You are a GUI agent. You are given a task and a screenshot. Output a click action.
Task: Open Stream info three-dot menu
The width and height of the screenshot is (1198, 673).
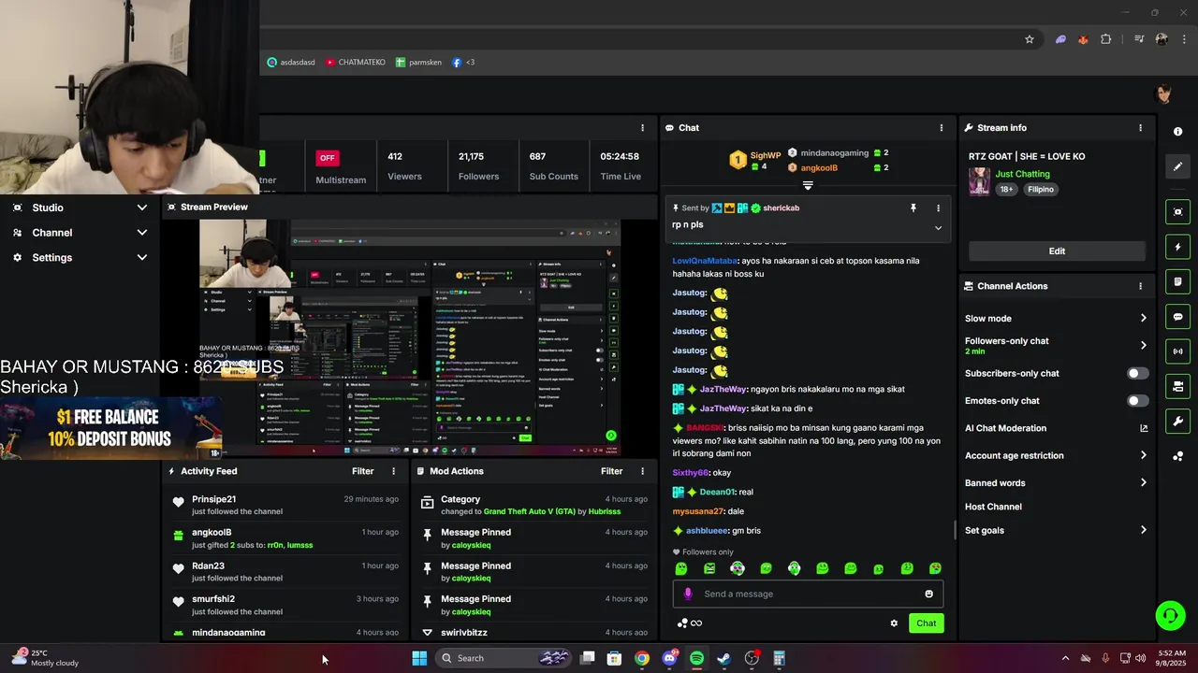click(1140, 128)
